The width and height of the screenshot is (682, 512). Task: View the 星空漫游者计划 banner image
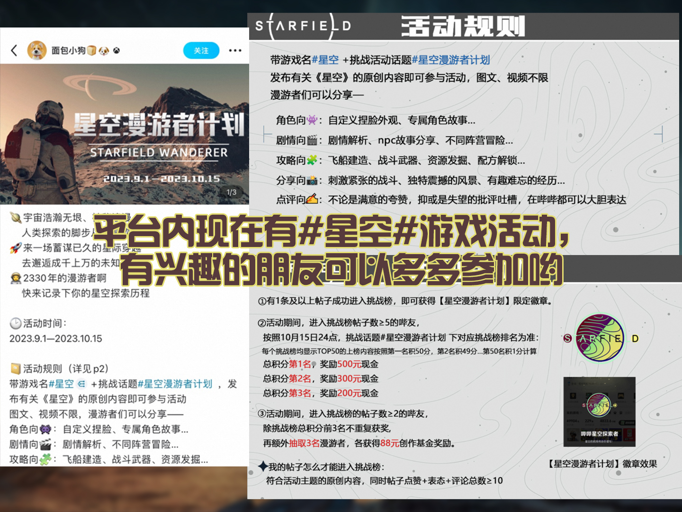coord(125,134)
